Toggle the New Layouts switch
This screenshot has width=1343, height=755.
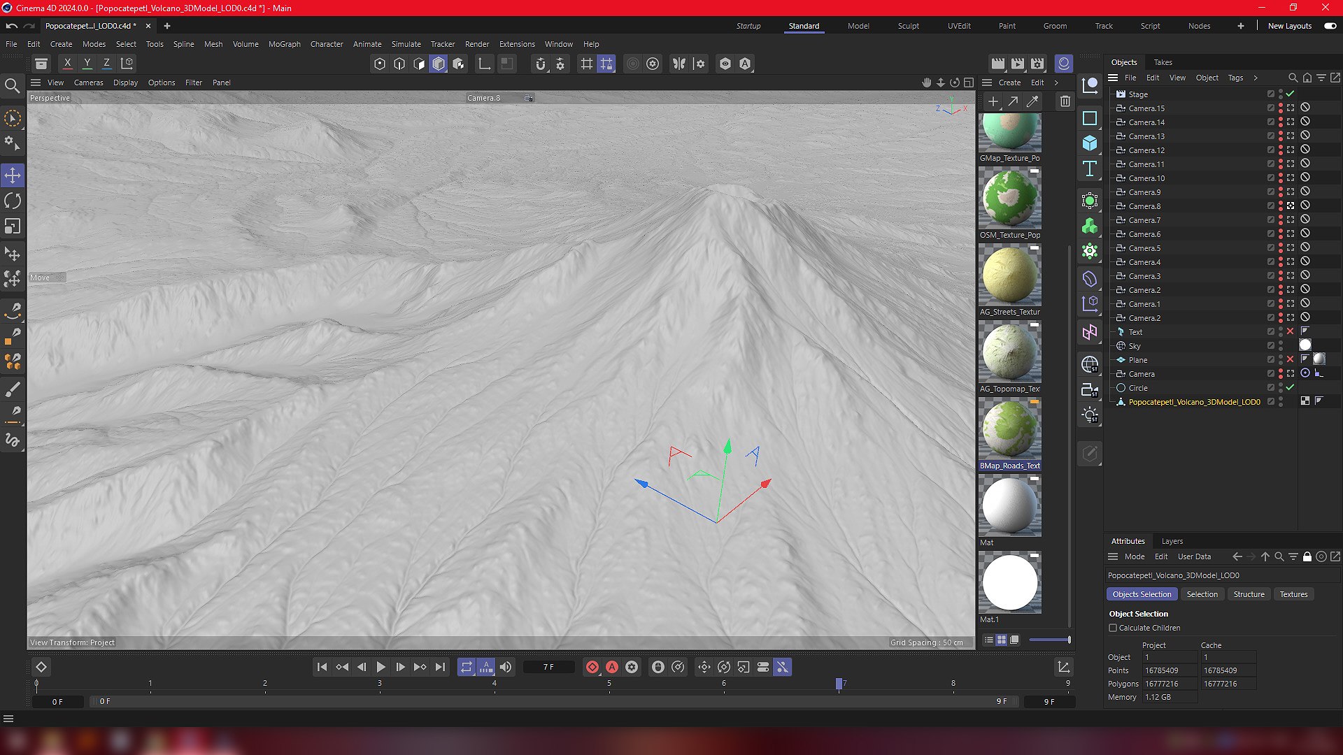click(x=1330, y=26)
